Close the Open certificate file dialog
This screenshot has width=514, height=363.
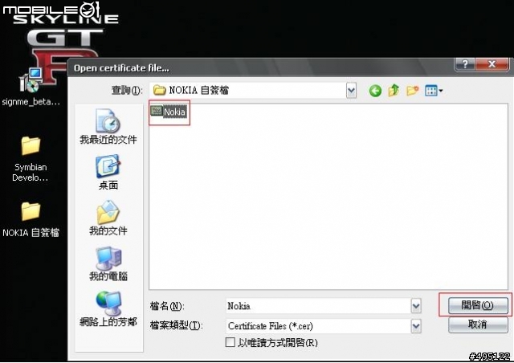[492, 64]
